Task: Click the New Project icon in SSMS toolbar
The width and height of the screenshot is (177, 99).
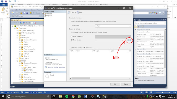Action: pos(13,13)
